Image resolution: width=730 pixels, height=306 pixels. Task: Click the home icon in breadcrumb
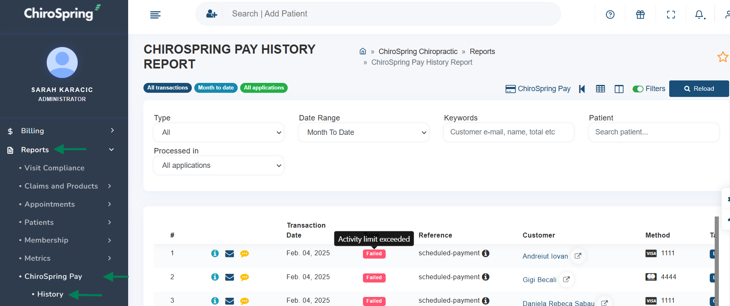pos(363,51)
